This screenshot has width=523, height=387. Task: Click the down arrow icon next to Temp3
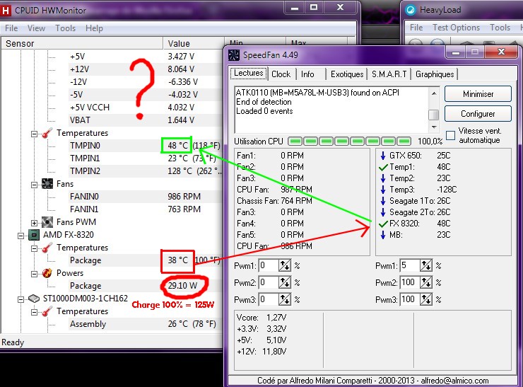click(x=383, y=190)
